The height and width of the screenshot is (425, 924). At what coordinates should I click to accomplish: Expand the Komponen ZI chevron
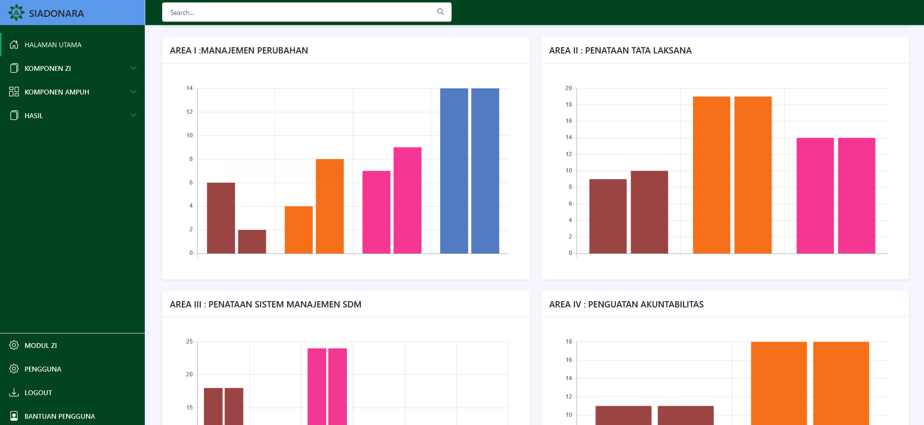click(x=134, y=68)
